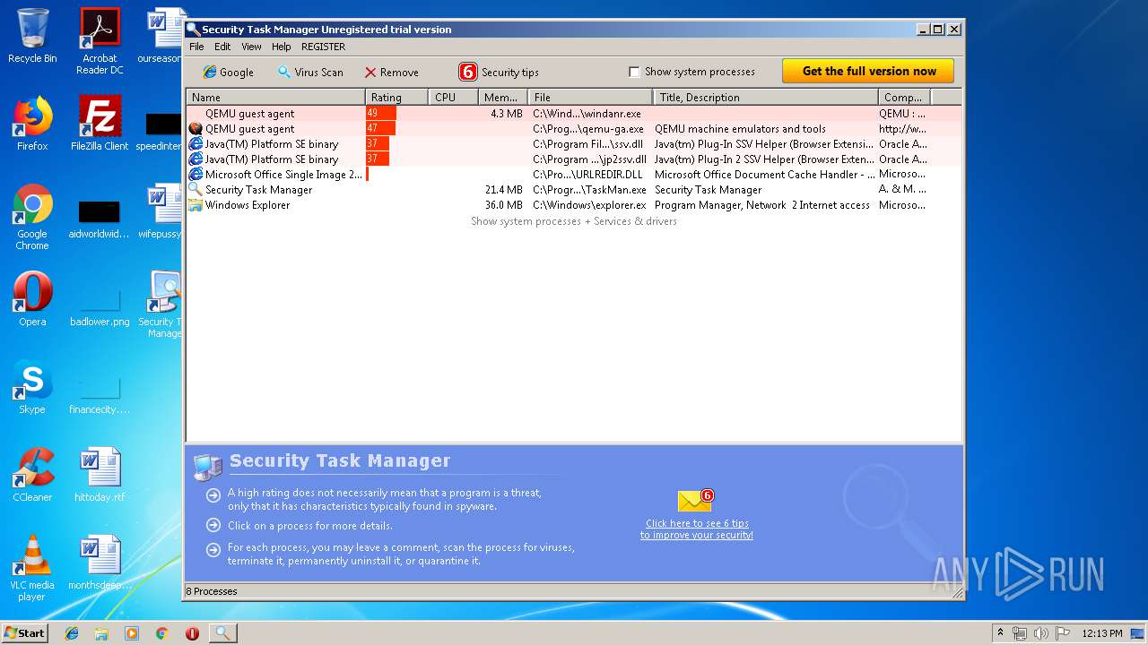
Task: Click the QEMU icon of the qemu-ga.exe process
Action: point(196,129)
